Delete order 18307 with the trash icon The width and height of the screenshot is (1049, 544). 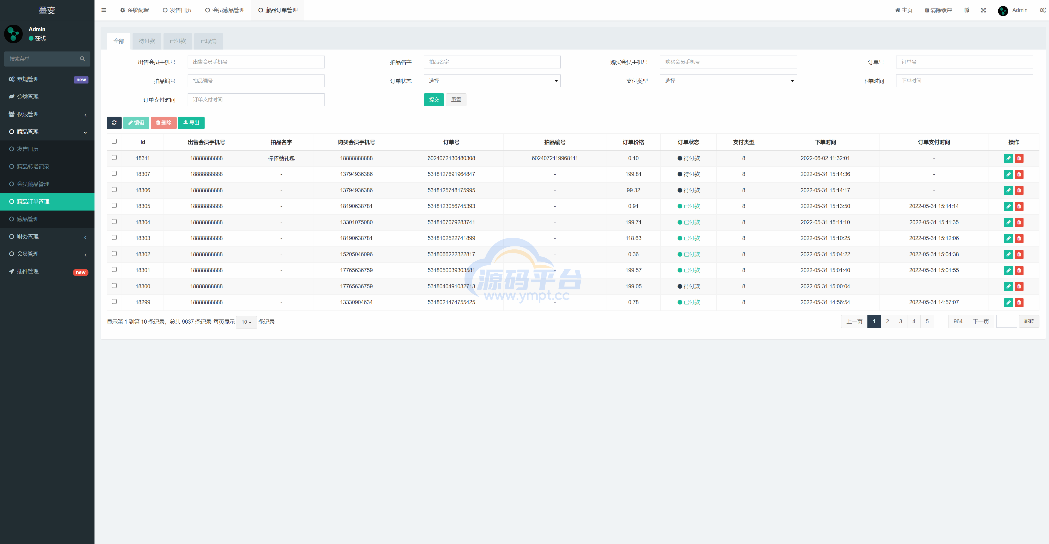click(x=1019, y=174)
